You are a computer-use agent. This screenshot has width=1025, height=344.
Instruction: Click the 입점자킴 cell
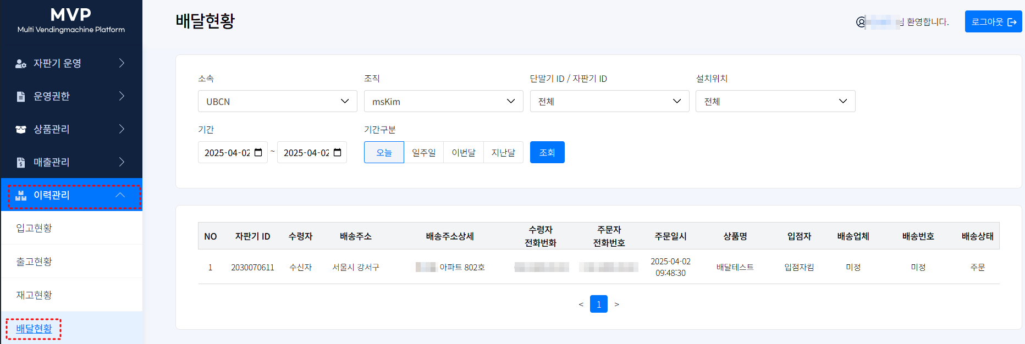[x=799, y=267]
